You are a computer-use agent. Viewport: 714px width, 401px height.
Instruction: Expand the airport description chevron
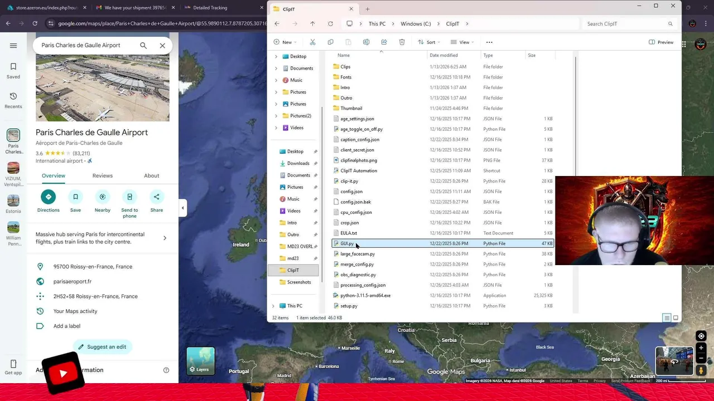tap(165, 238)
